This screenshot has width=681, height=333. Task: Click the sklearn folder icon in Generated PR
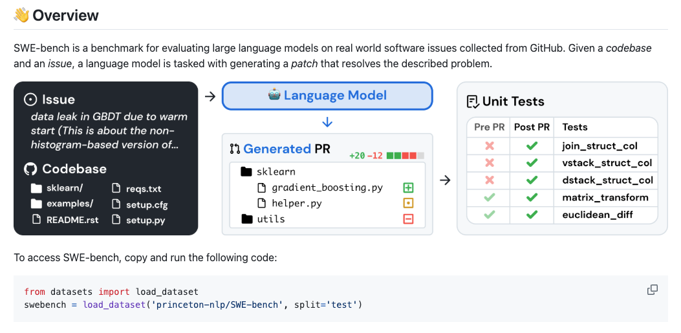tap(246, 172)
